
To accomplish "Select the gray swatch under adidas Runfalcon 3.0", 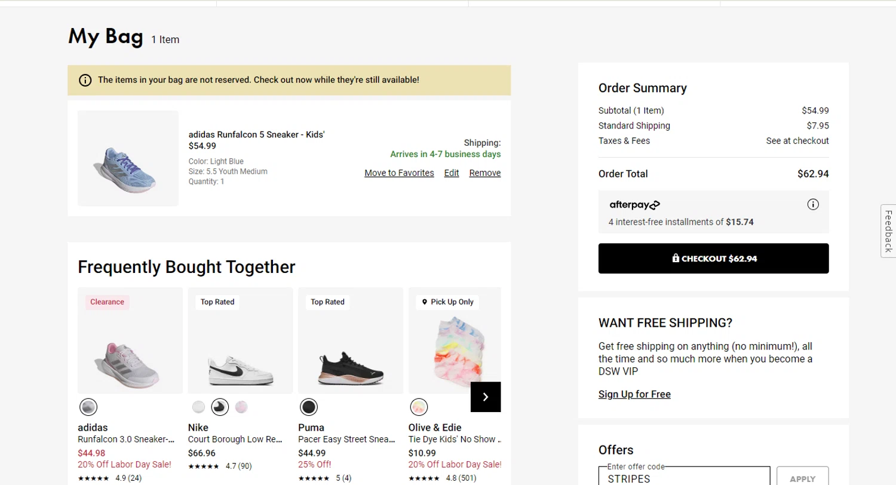I will pos(88,407).
